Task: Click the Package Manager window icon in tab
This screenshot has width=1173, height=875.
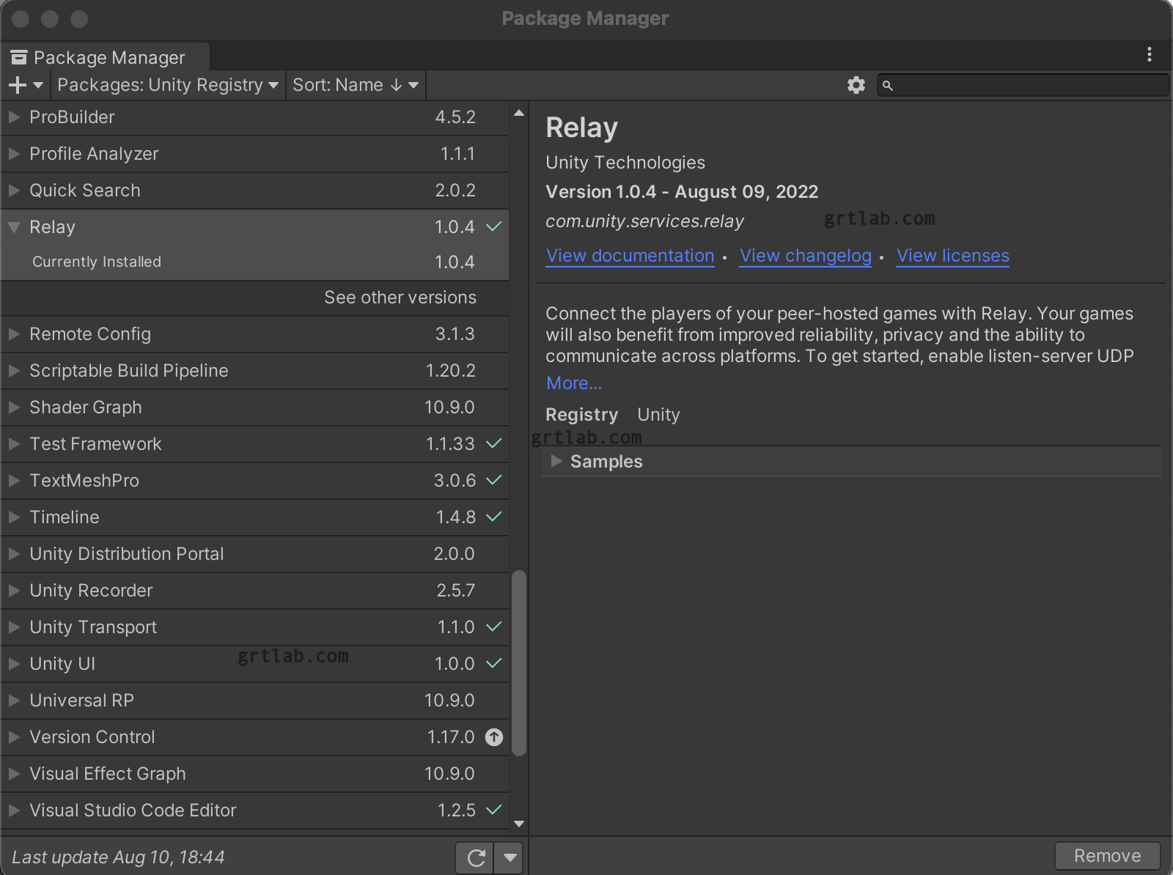Action: click(x=20, y=56)
